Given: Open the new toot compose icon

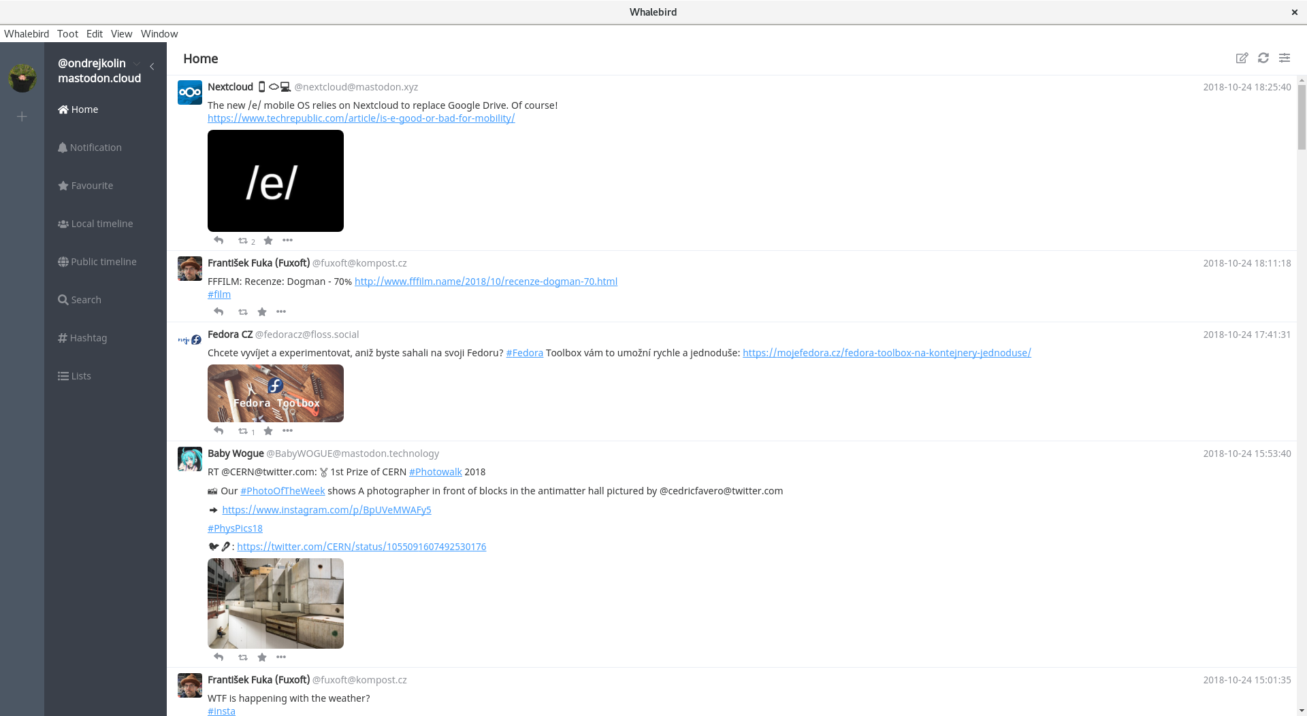Looking at the screenshot, I should pyautogui.click(x=1242, y=58).
